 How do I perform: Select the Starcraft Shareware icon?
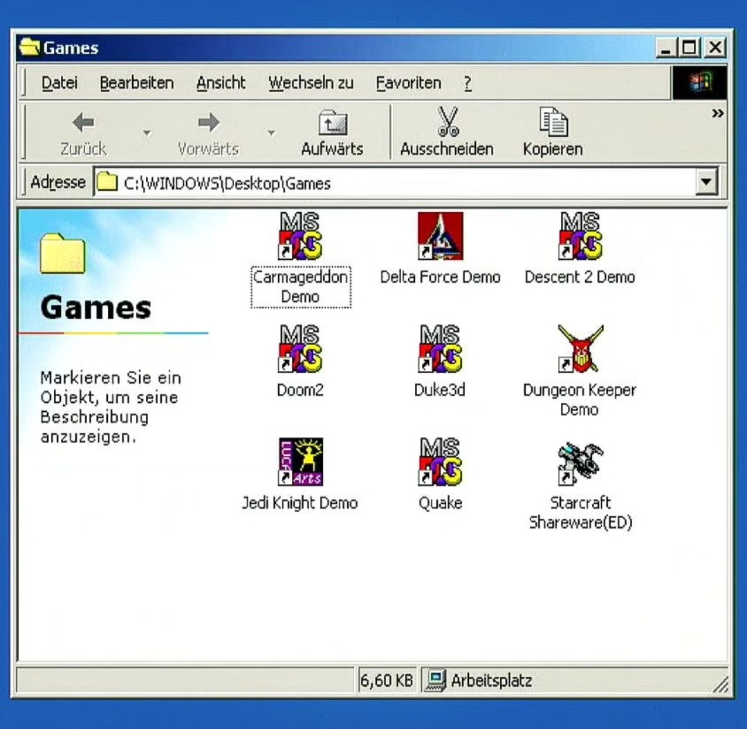pos(580,462)
